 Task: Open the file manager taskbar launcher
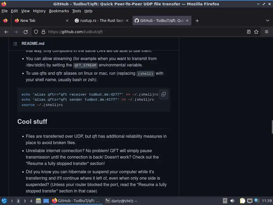(38, 201)
